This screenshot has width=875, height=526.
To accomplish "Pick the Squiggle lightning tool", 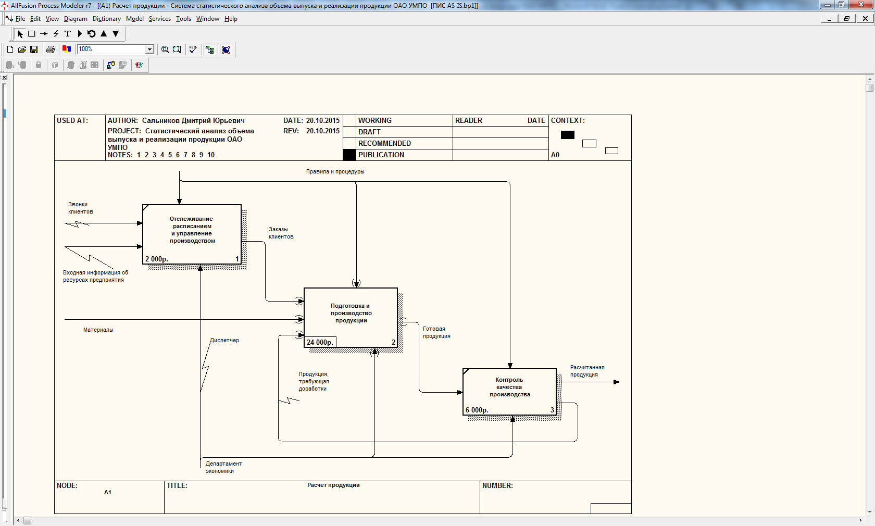I will click(56, 34).
